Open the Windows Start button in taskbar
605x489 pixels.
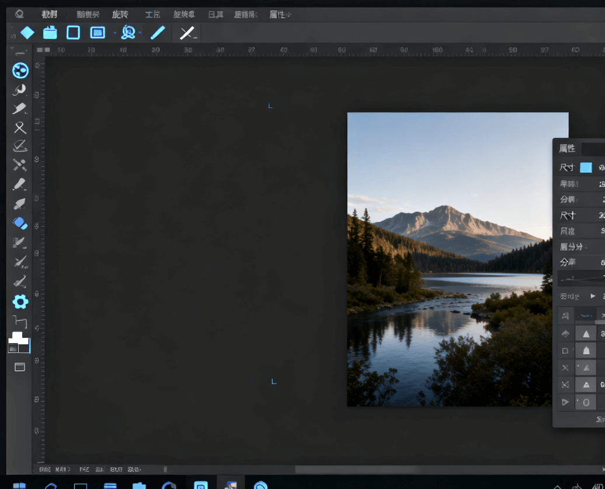point(20,484)
